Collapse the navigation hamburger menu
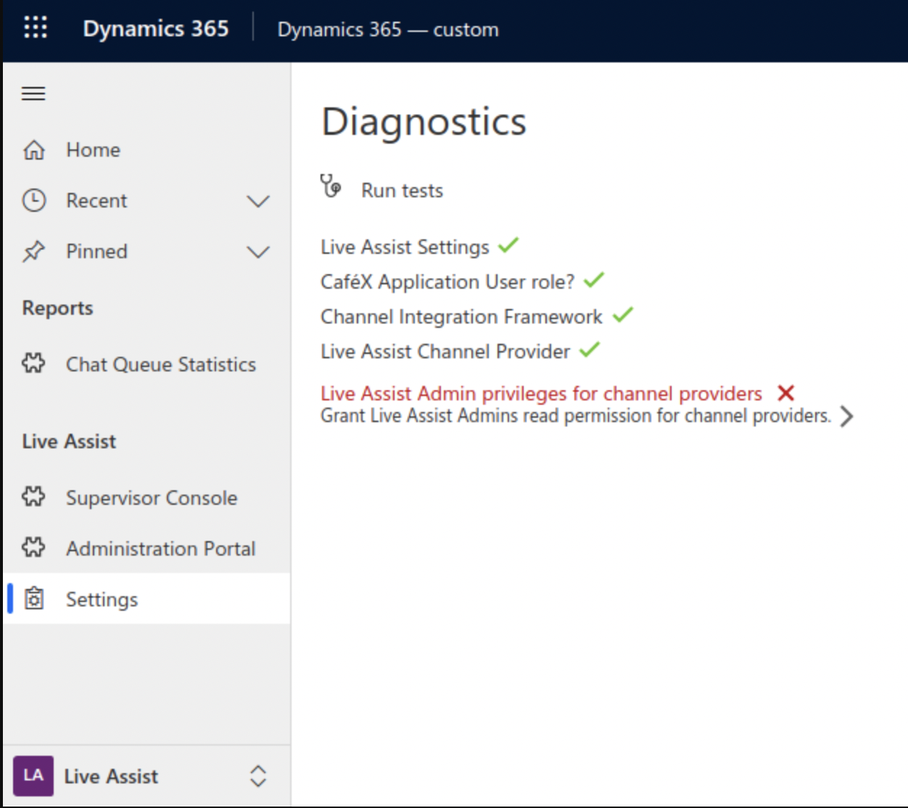The image size is (908, 808). [33, 94]
